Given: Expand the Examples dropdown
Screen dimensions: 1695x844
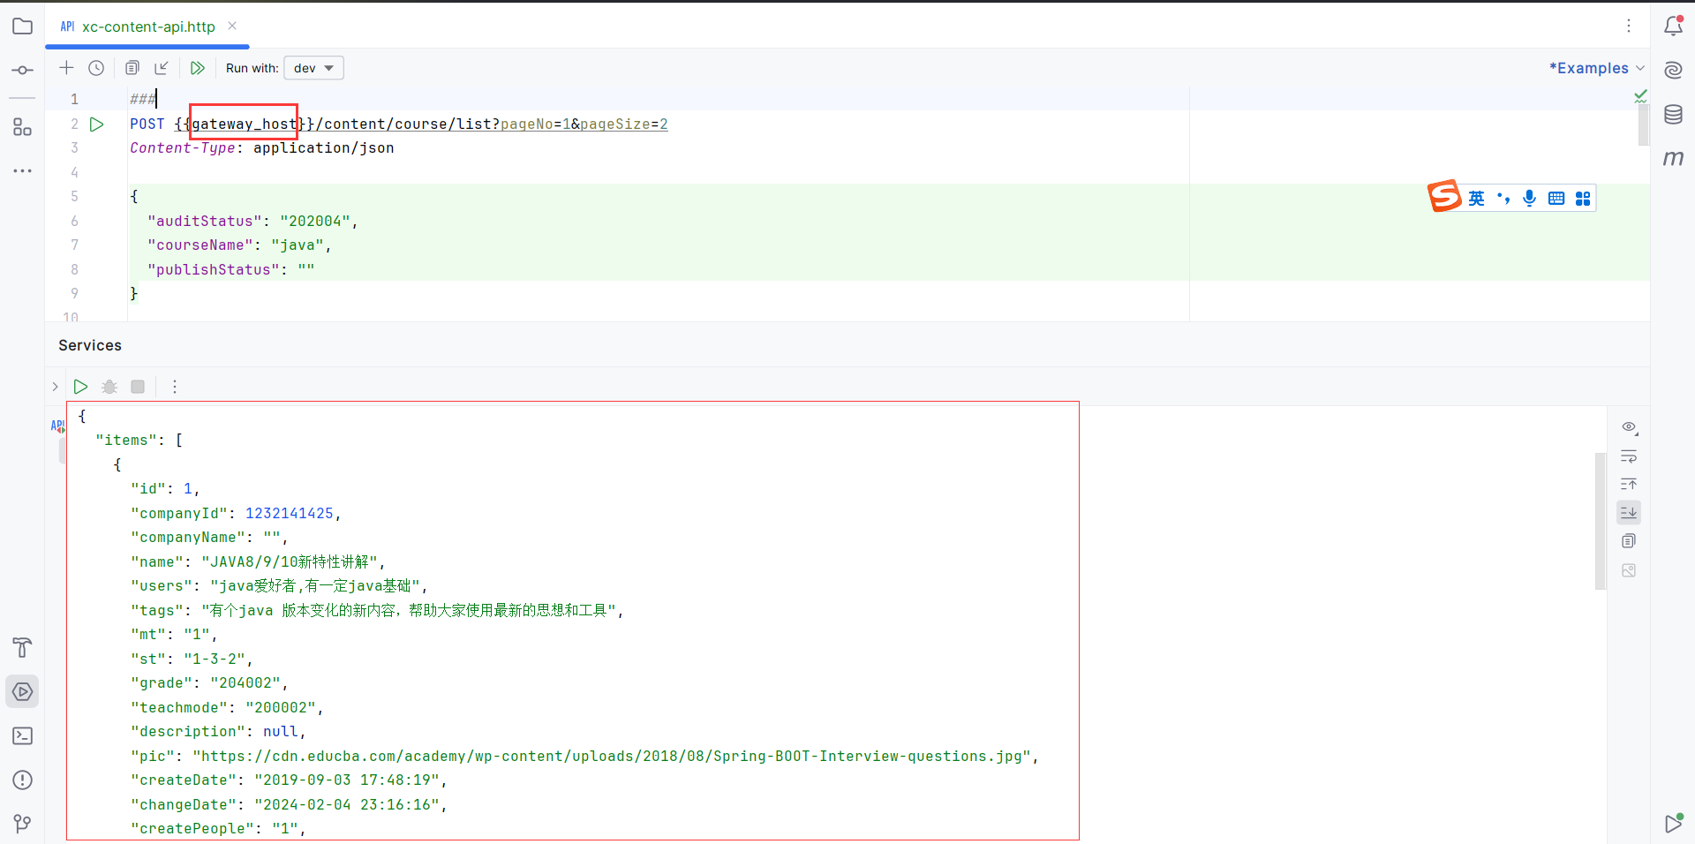Looking at the screenshot, I should [1597, 68].
